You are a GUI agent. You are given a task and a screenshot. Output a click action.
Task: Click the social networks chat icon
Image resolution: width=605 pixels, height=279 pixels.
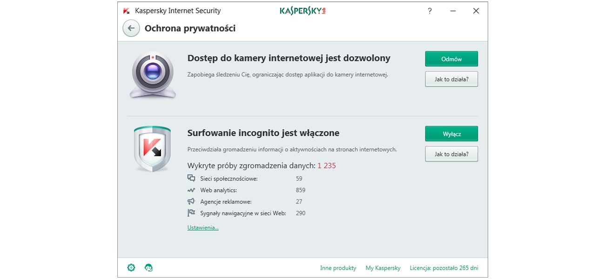click(191, 178)
